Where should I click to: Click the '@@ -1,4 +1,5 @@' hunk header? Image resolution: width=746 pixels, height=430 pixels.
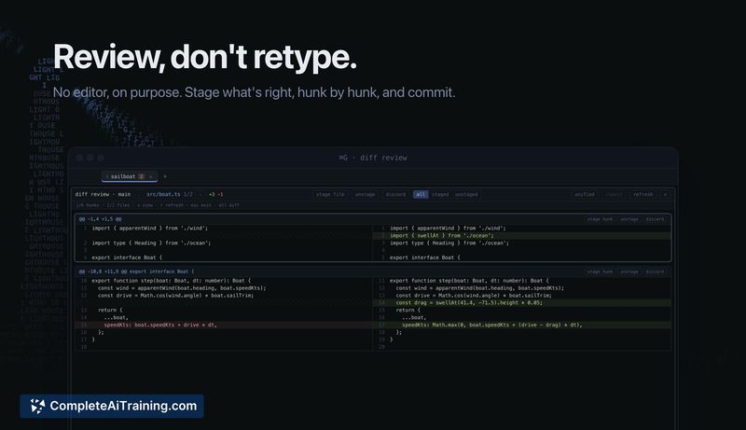tap(100, 219)
